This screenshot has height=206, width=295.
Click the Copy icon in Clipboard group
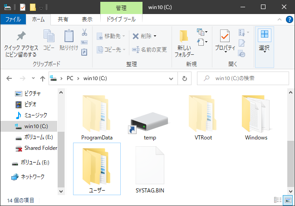pos(49,36)
